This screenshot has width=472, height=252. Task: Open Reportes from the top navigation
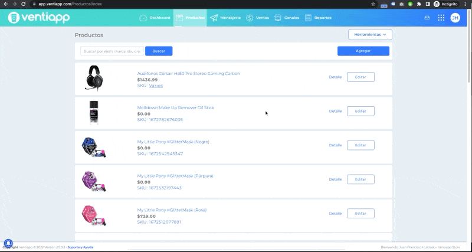point(318,18)
